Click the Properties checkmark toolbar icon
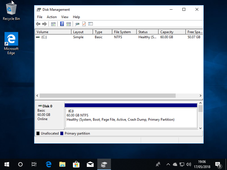227x170 pixels. (84, 24)
